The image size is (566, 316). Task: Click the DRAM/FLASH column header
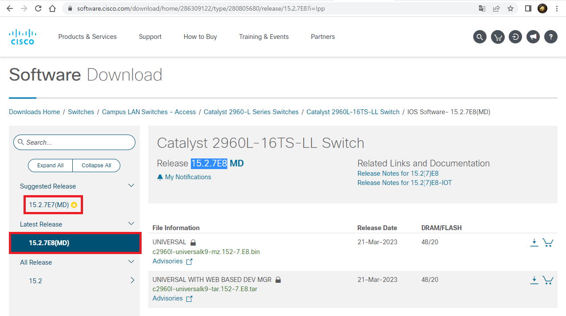(x=441, y=228)
